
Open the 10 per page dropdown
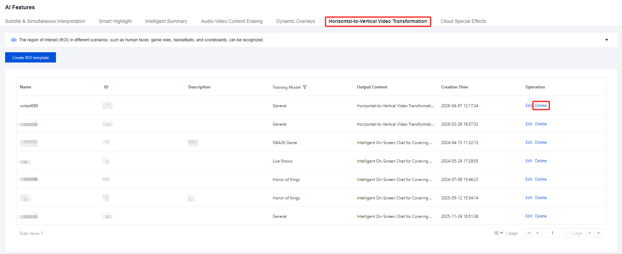coord(498,233)
